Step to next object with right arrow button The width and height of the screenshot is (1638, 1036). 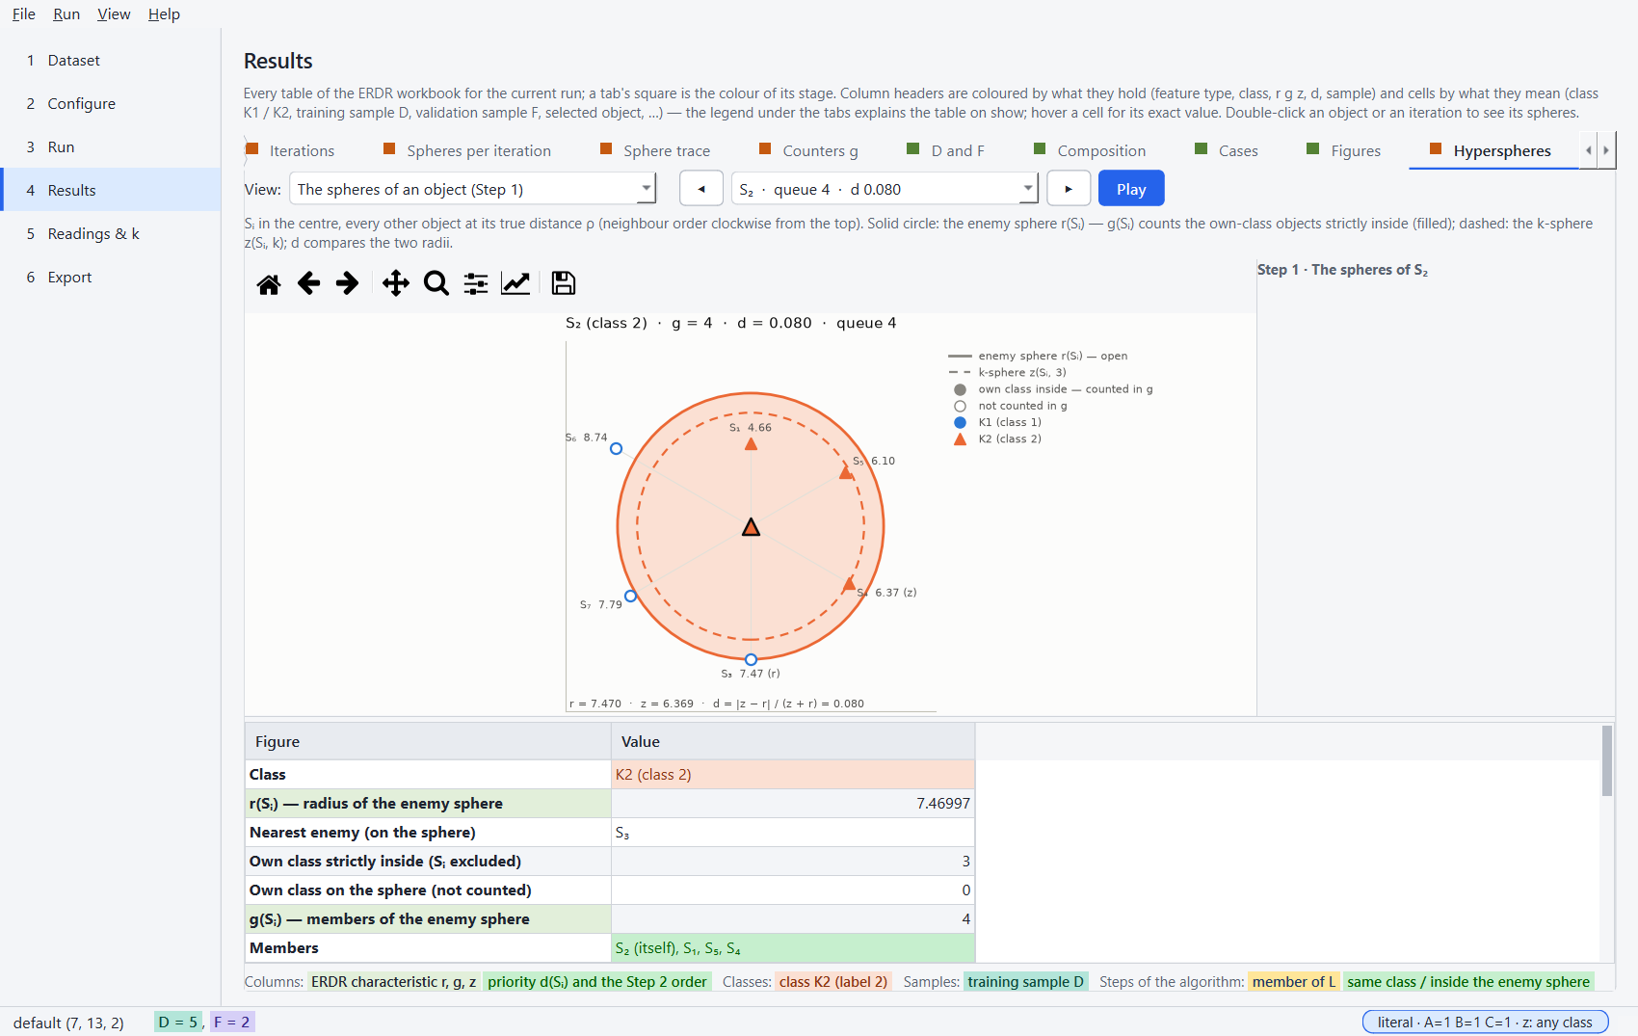(x=1069, y=189)
